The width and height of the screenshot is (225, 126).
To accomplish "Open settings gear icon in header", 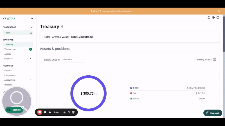I will click(213, 17).
